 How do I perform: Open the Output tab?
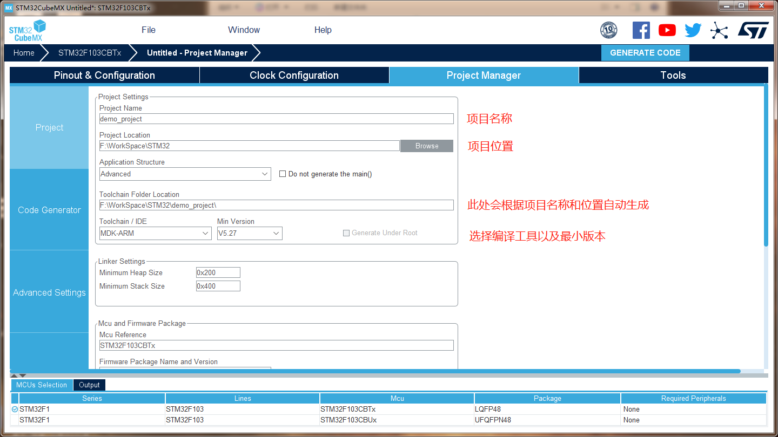(x=89, y=385)
